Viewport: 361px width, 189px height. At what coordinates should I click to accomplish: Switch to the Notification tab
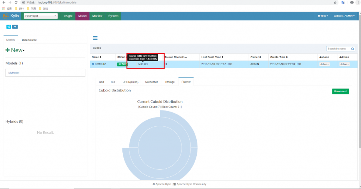pos(152,82)
